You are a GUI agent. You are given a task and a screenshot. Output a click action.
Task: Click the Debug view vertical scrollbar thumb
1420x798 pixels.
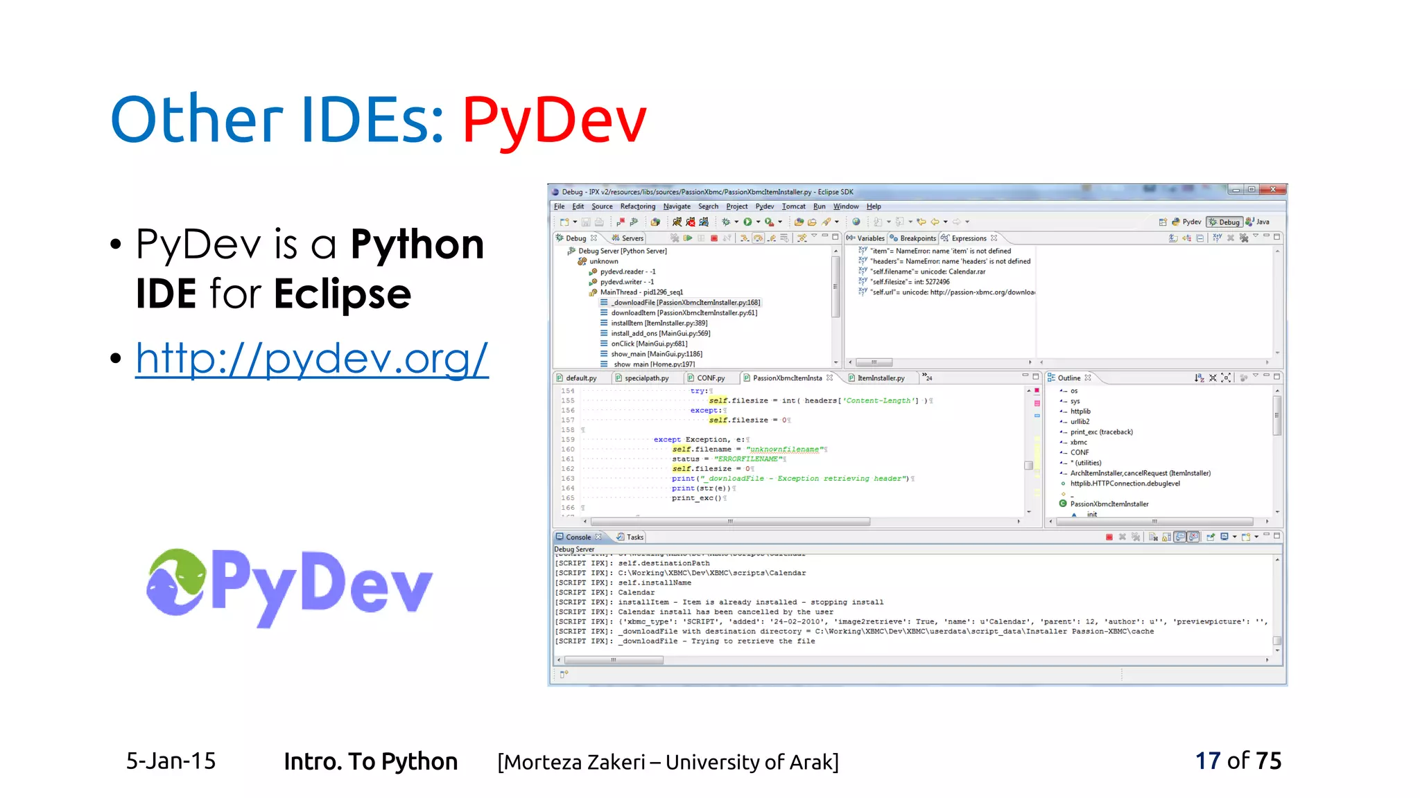[x=835, y=286]
